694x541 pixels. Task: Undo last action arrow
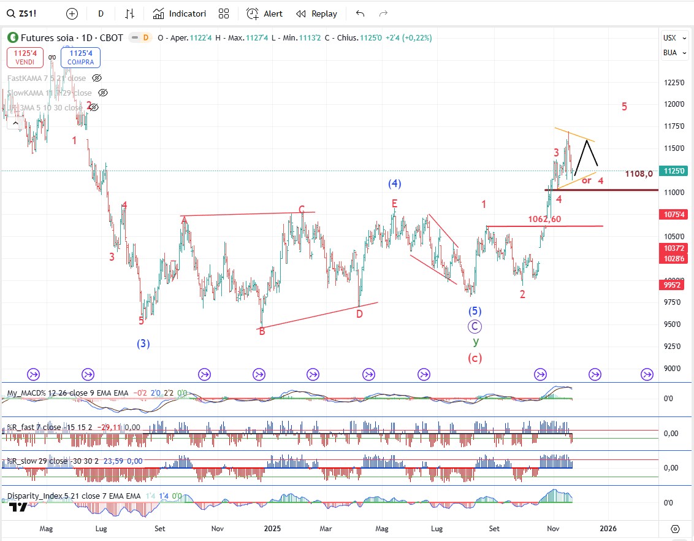click(360, 13)
